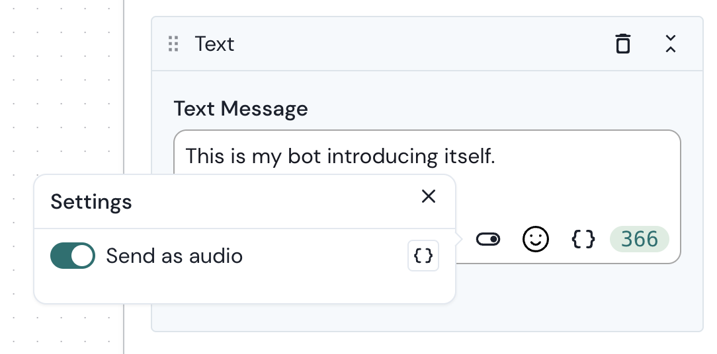
Task: Insert variable into the text message
Action: tap(583, 239)
